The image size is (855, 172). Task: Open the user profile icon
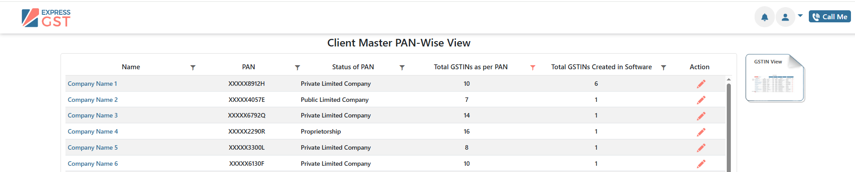(x=785, y=17)
